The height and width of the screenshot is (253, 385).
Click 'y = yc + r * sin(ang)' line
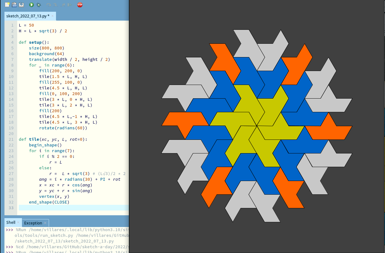[x=66, y=191]
